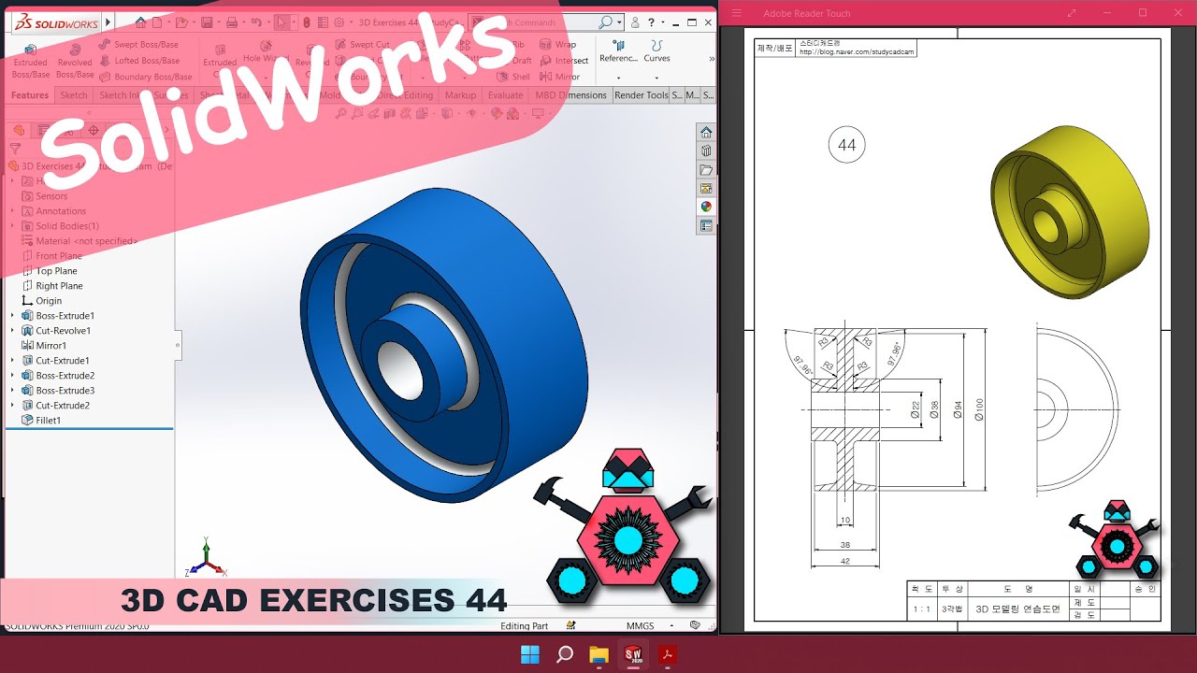Click the Revolved Boss/Base tool

pos(75,61)
